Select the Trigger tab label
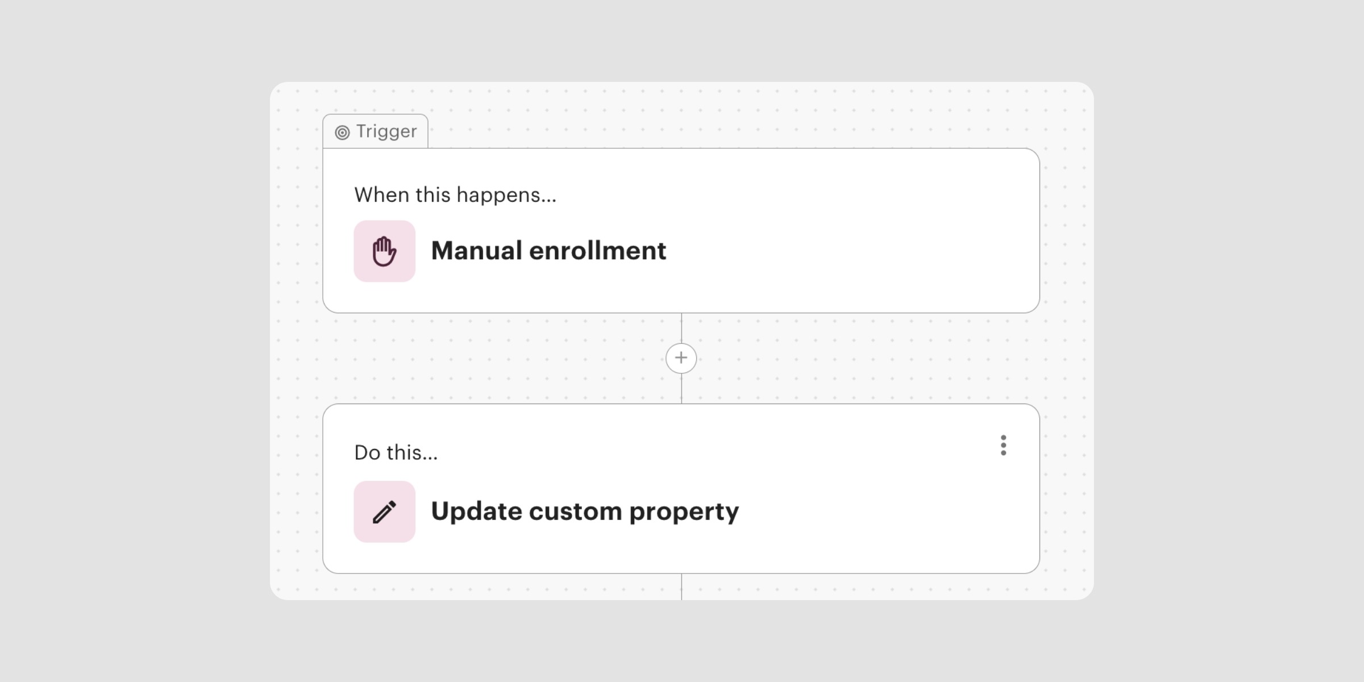1364x682 pixels. [x=386, y=131]
